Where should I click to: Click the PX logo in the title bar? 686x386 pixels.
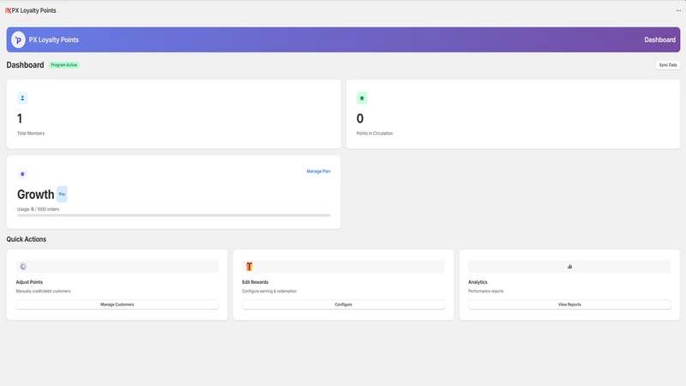coord(8,10)
